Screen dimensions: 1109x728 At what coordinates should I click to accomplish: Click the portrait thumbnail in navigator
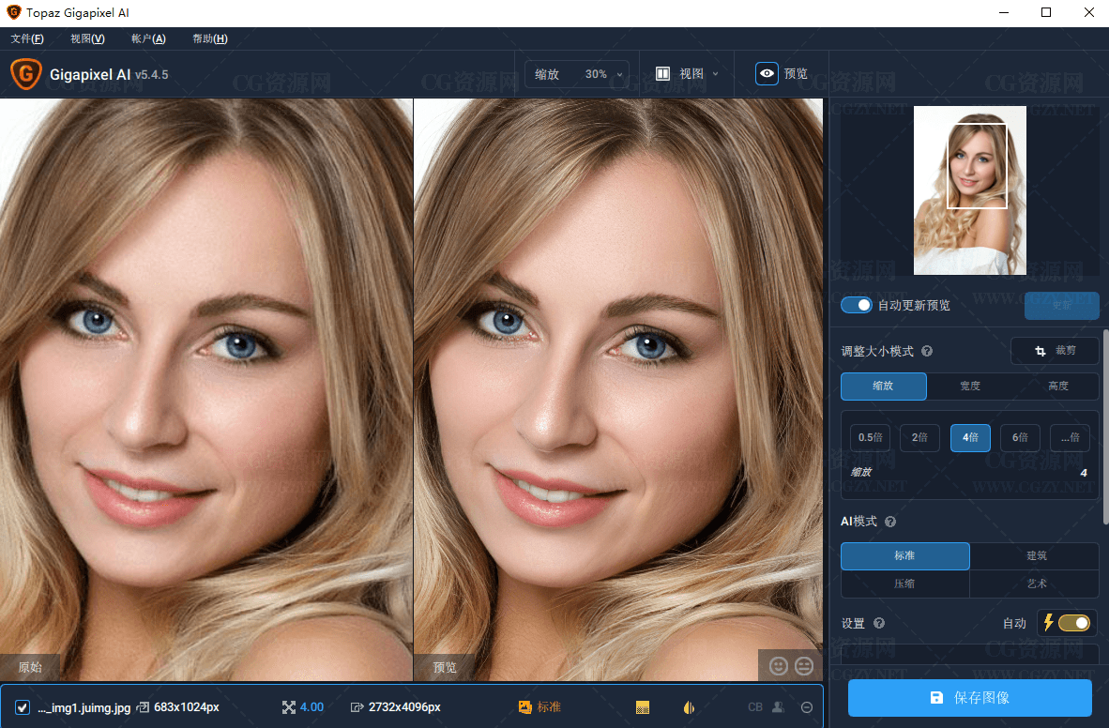tap(969, 190)
